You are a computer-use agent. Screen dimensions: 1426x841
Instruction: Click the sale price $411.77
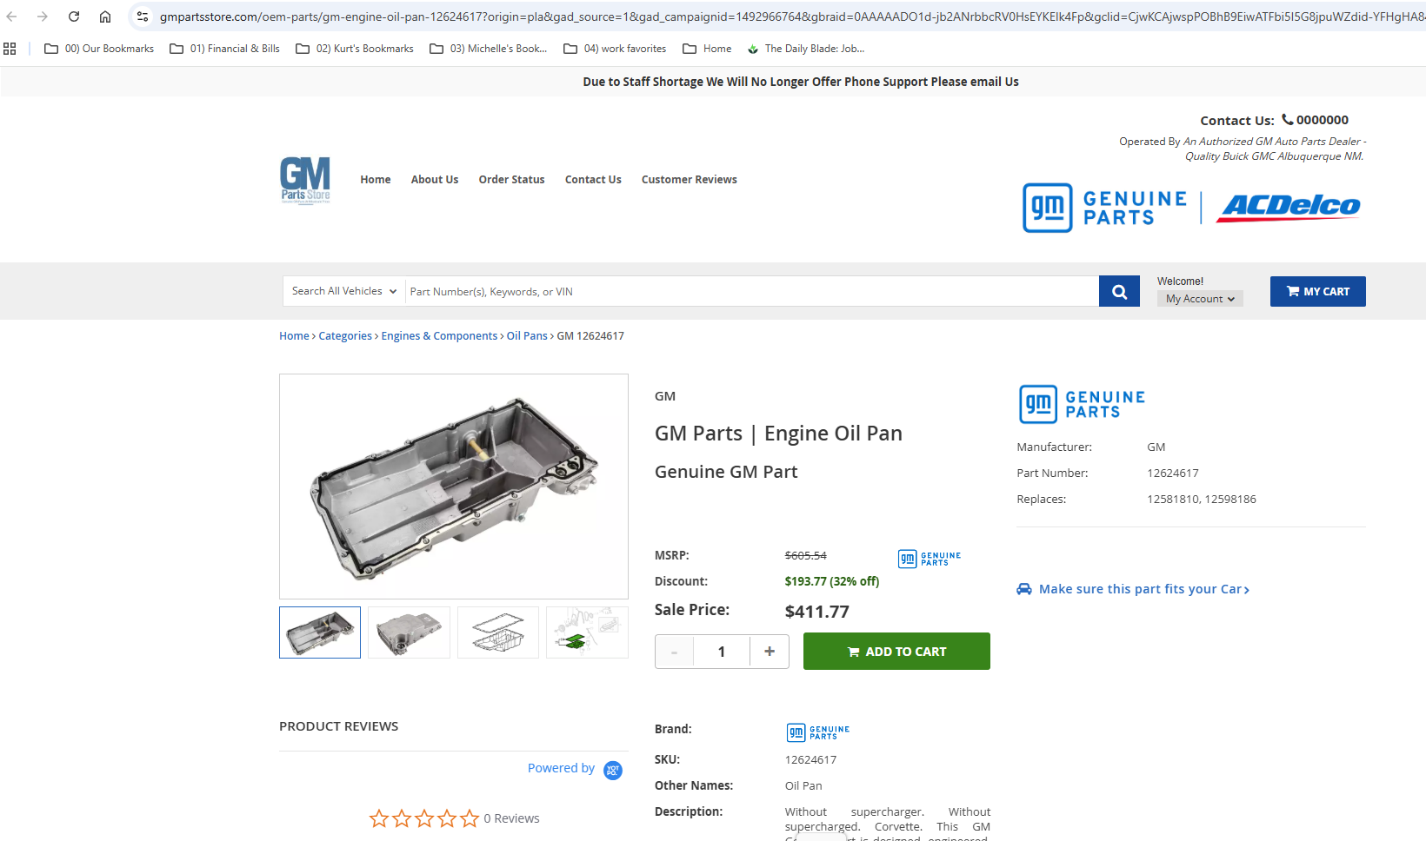(x=817, y=612)
